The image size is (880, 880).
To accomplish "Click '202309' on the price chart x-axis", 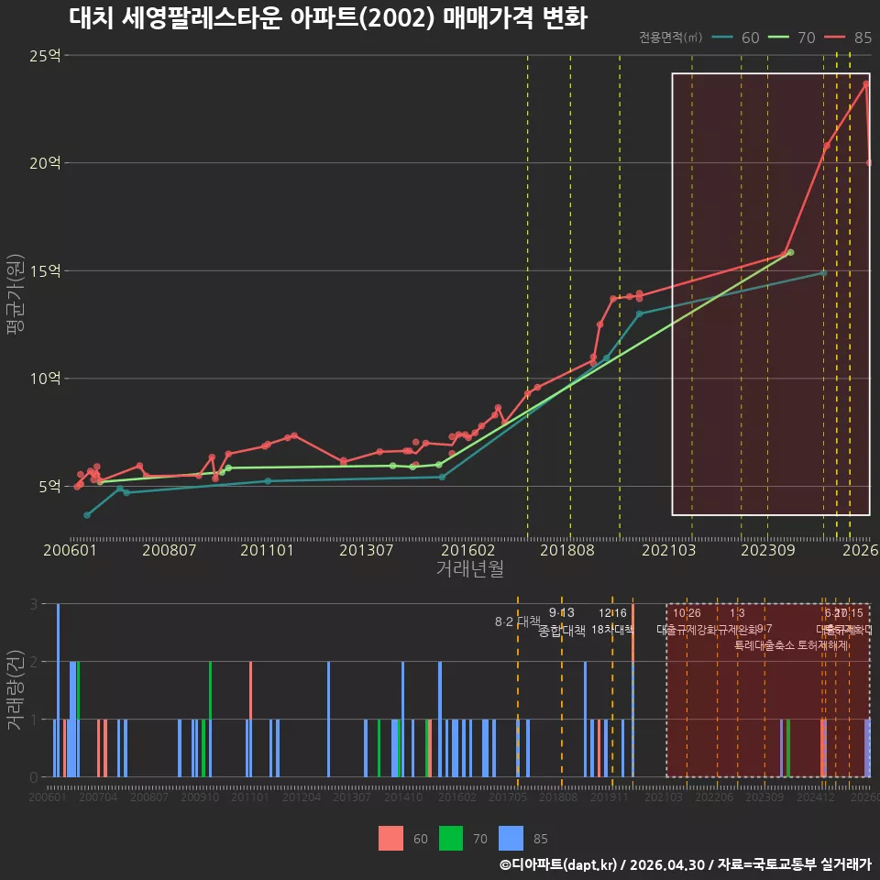I will coord(768,550).
